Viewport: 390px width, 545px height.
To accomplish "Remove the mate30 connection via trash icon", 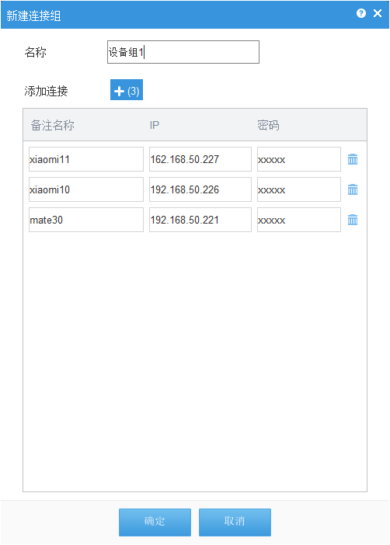I will [x=353, y=220].
